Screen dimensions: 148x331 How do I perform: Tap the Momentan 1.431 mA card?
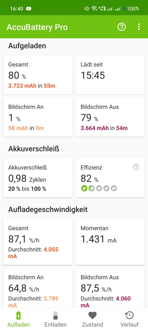click(110, 242)
